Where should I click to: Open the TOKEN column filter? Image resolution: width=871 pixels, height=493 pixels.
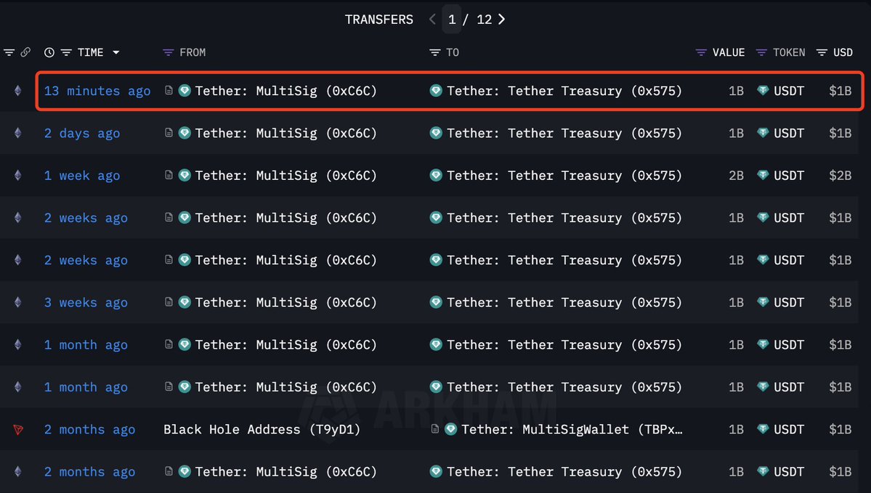point(761,52)
